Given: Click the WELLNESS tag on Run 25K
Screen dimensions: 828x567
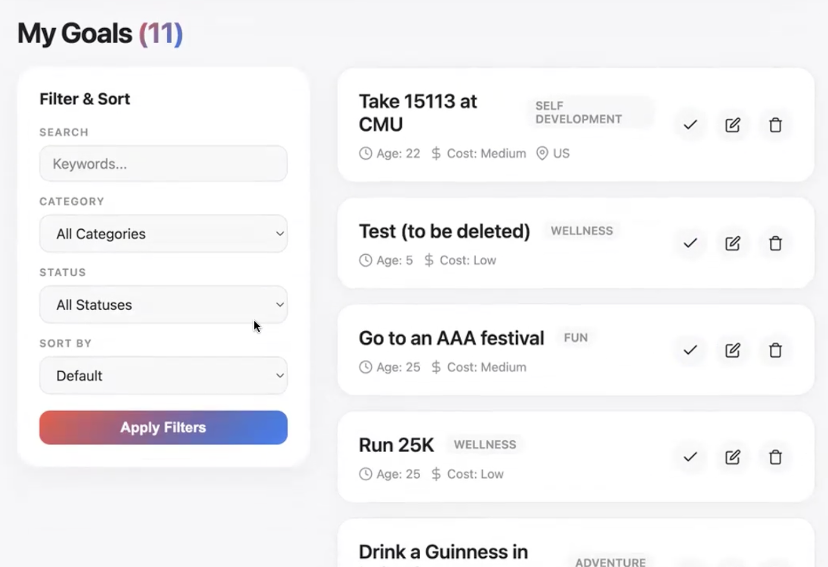Looking at the screenshot, I should point(484,444).
